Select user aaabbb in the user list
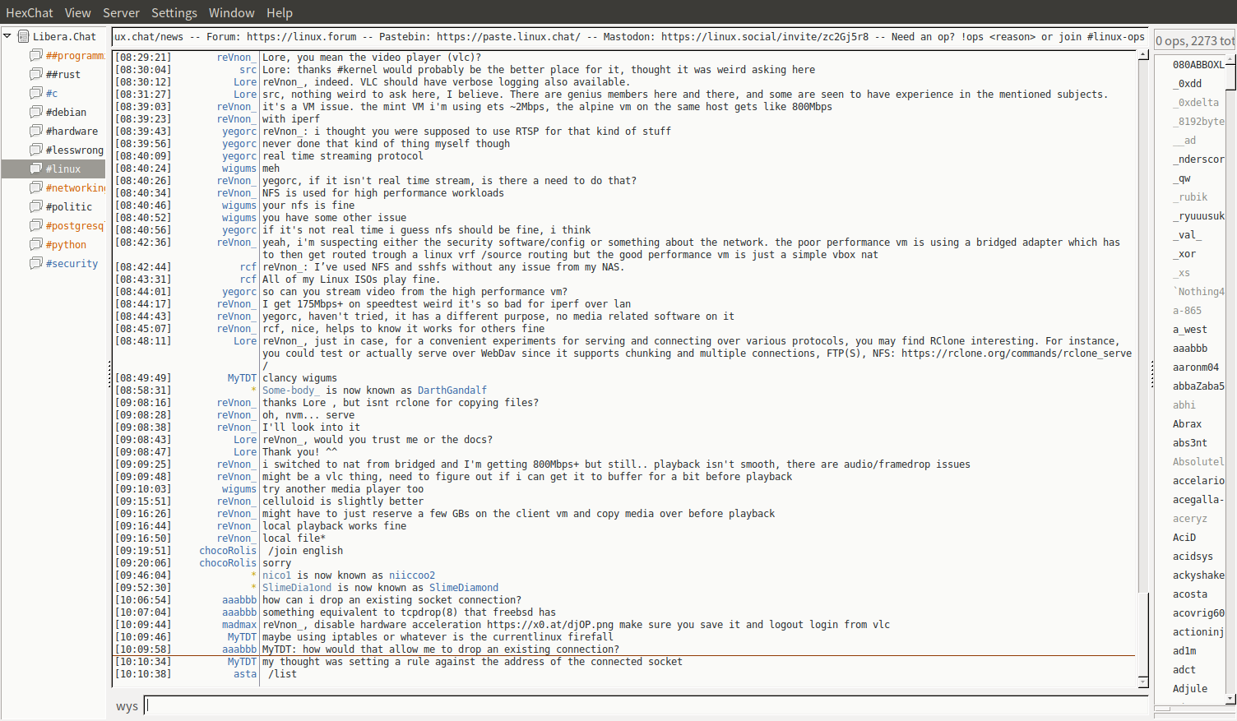 (x=1190, y=349)
